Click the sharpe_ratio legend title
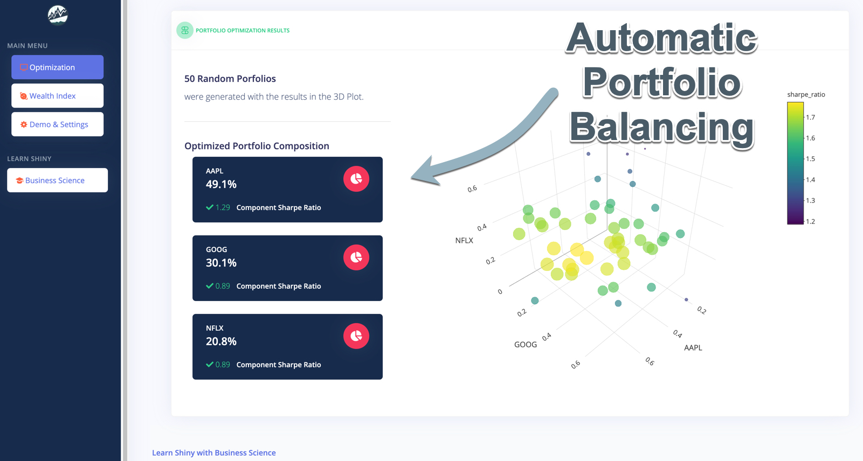863x461 pixels. coord(806,94)
